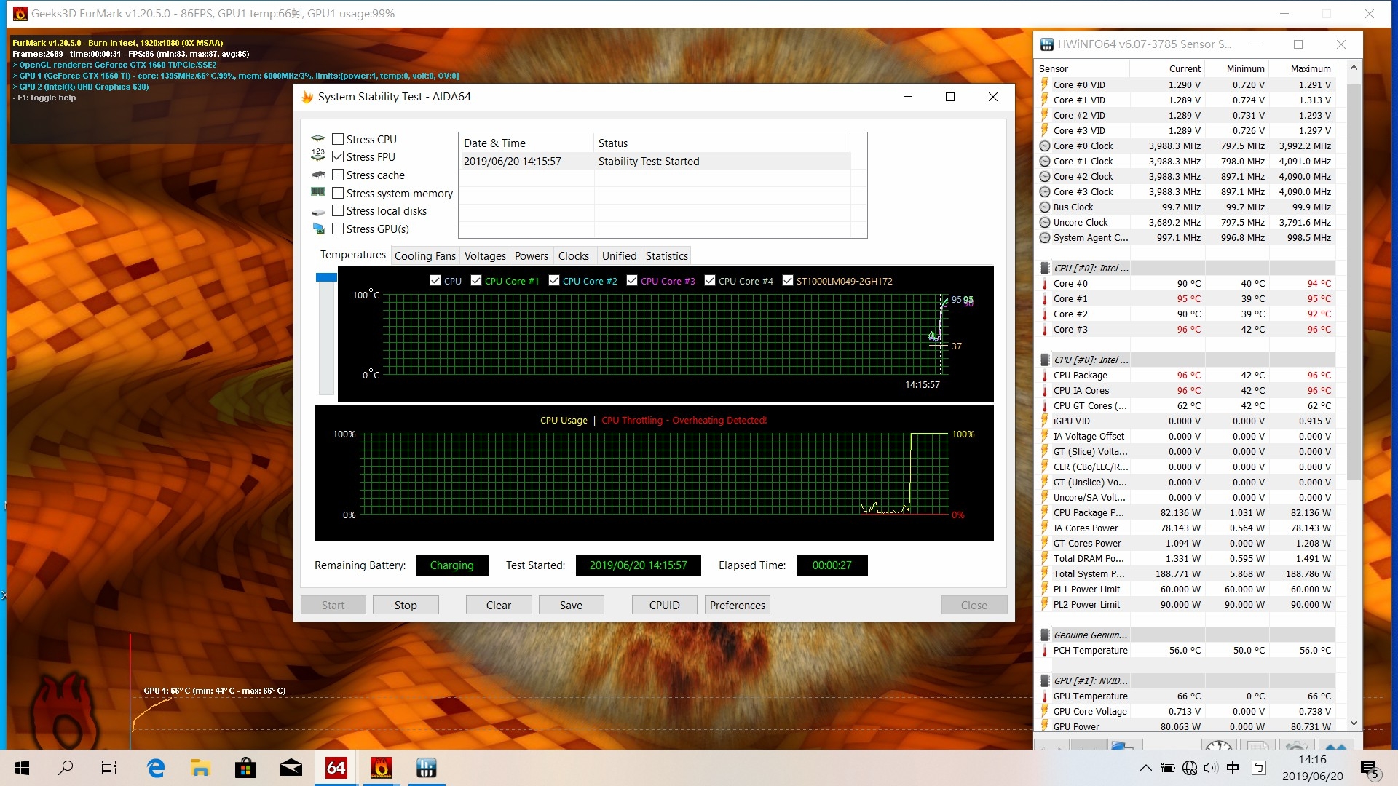Screen dimensions: 1398x786
Task: Toggle the CPU Core #3 graph checkbox
Action: click(x=632, y=281)
